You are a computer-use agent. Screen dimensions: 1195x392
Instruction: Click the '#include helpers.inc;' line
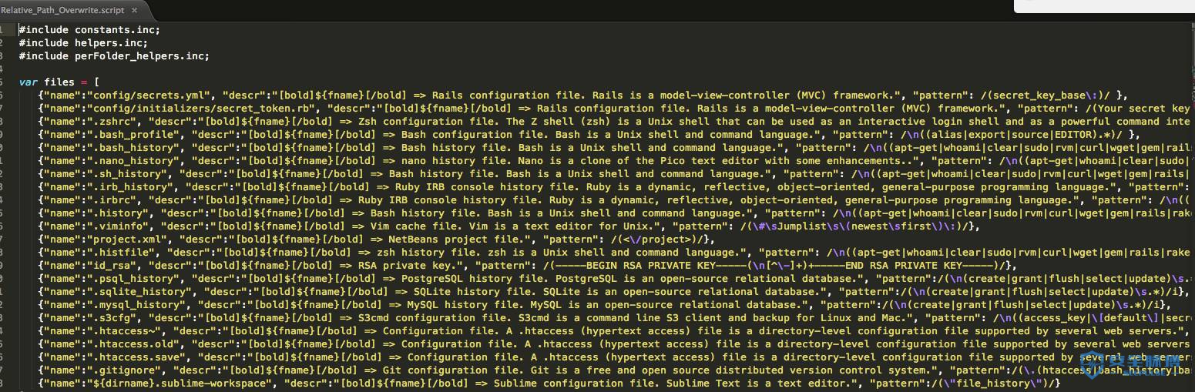pyautogui.click(x=83, y=43)
